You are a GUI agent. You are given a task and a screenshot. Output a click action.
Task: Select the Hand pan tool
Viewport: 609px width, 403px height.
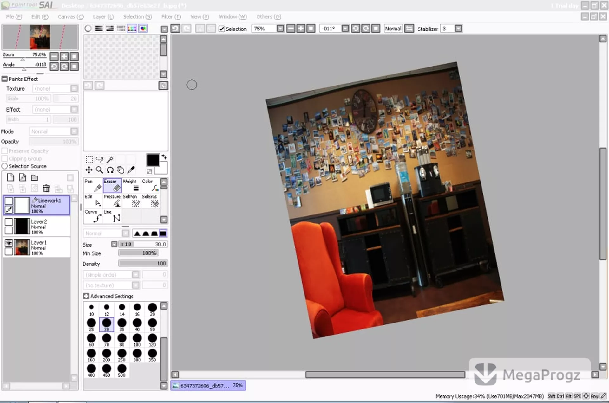(x=121, y=170)
